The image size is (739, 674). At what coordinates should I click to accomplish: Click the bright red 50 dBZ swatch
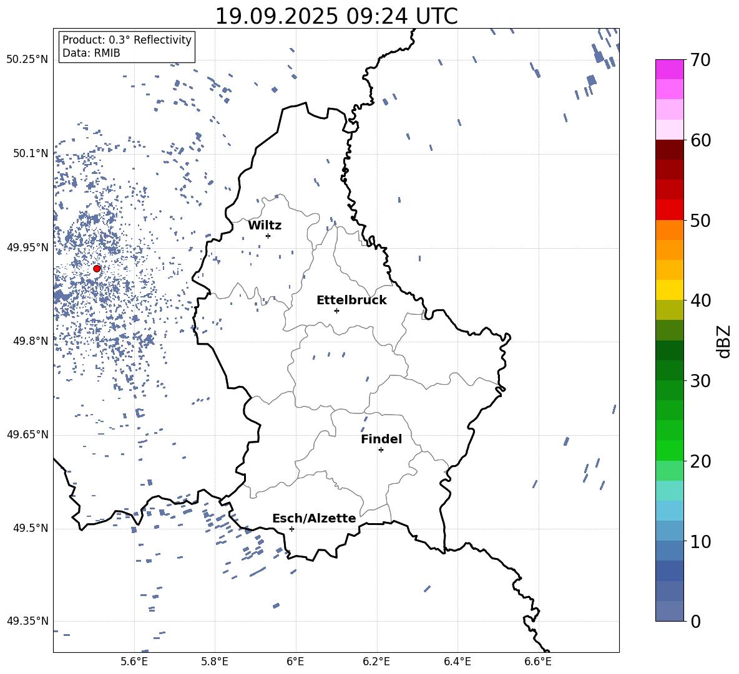click(x=669, y=210)
